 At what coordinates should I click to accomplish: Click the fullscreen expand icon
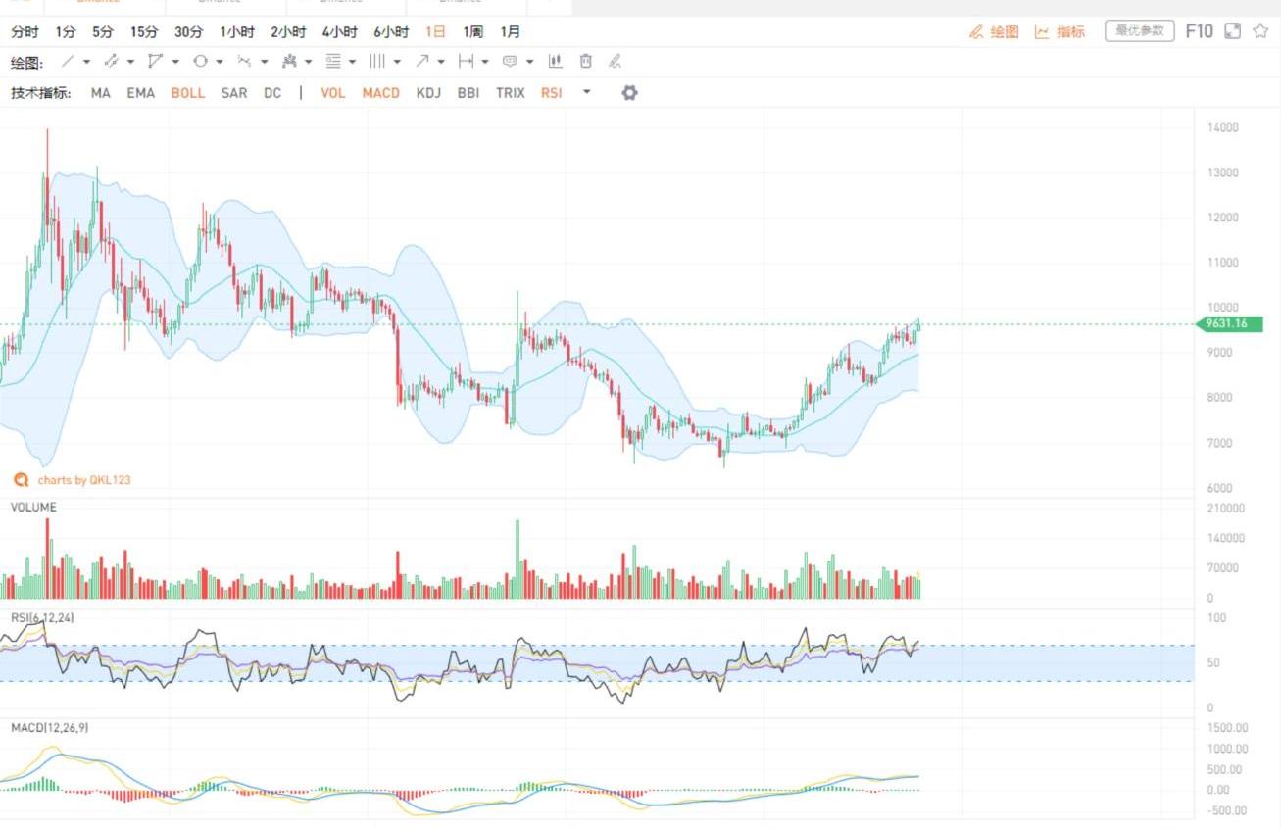1233,31
